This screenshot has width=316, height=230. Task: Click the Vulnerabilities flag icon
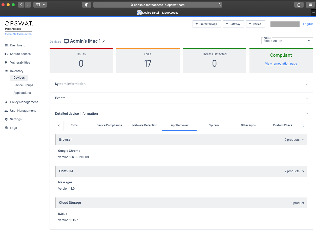pyautogui.click(x=6, y=63)
